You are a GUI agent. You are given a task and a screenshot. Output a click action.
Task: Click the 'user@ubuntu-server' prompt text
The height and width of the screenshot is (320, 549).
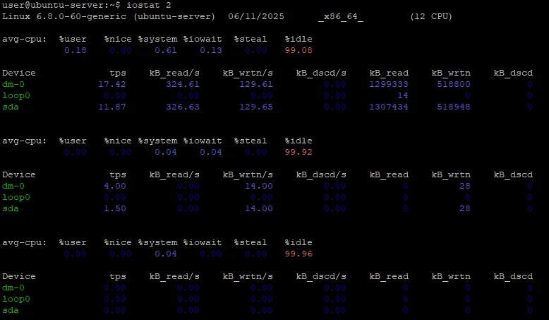click(53, 5)
